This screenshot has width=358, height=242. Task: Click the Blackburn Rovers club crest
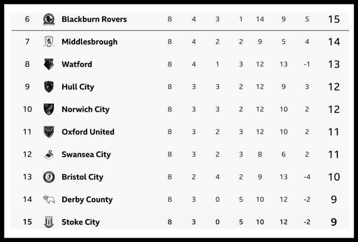pos(49,19)
